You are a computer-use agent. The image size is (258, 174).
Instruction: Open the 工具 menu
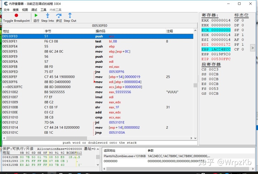pos(43,10)
